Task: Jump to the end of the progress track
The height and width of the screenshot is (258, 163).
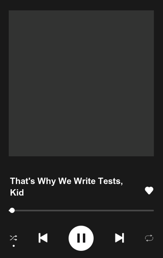Action: point(153,211)
